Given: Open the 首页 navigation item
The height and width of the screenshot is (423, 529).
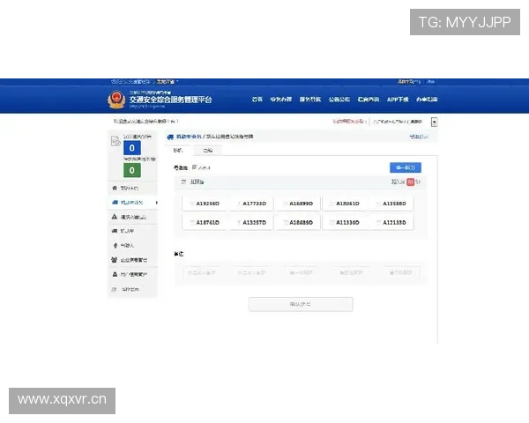Looking at the screenshot, I should [257, 100].
